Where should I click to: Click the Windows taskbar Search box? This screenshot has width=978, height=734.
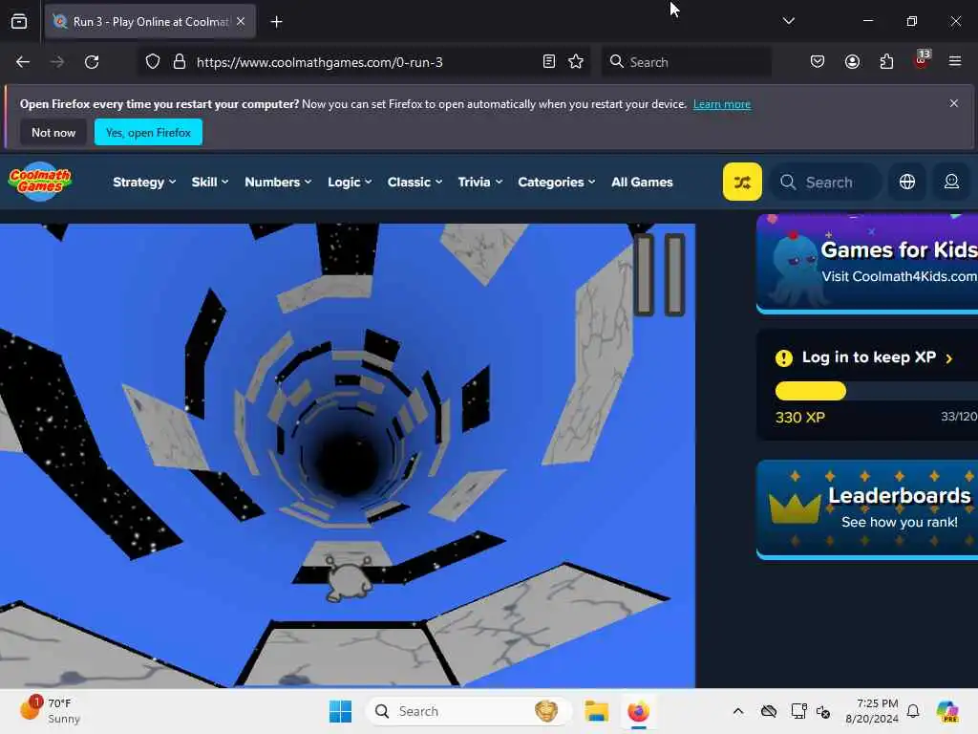coord(468,711)
